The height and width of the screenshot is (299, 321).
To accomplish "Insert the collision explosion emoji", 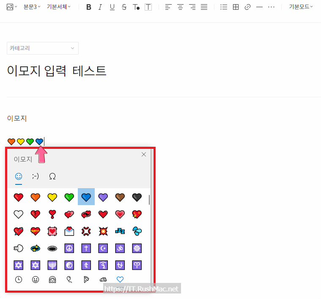I will point(103,231).
